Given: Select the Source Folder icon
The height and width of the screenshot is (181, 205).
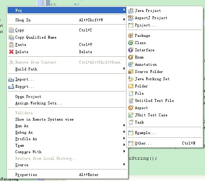Looking at the screenshot, I should [131, 72].
